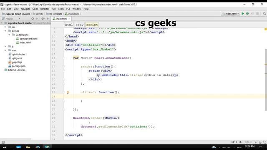Start debugging with the bug icon

tap(247, 14)
